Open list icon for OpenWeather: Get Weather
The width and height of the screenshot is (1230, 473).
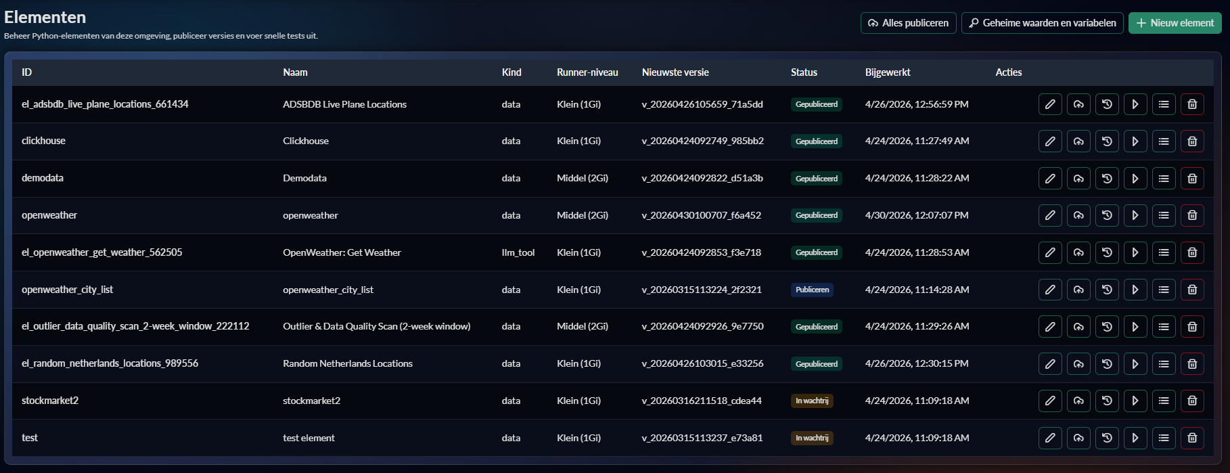tap(1164, 252)
